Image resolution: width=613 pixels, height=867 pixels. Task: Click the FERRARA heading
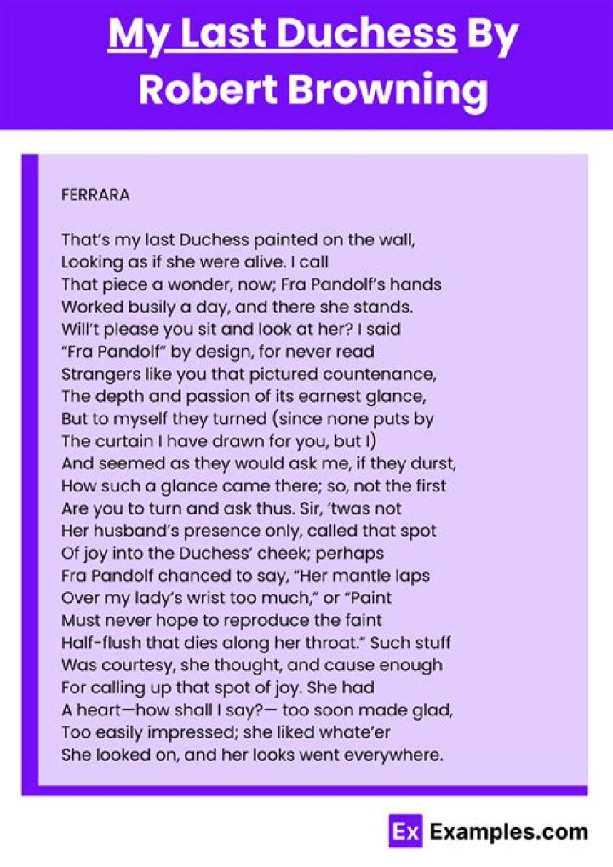pyautogui.click(x=95, y=195)
